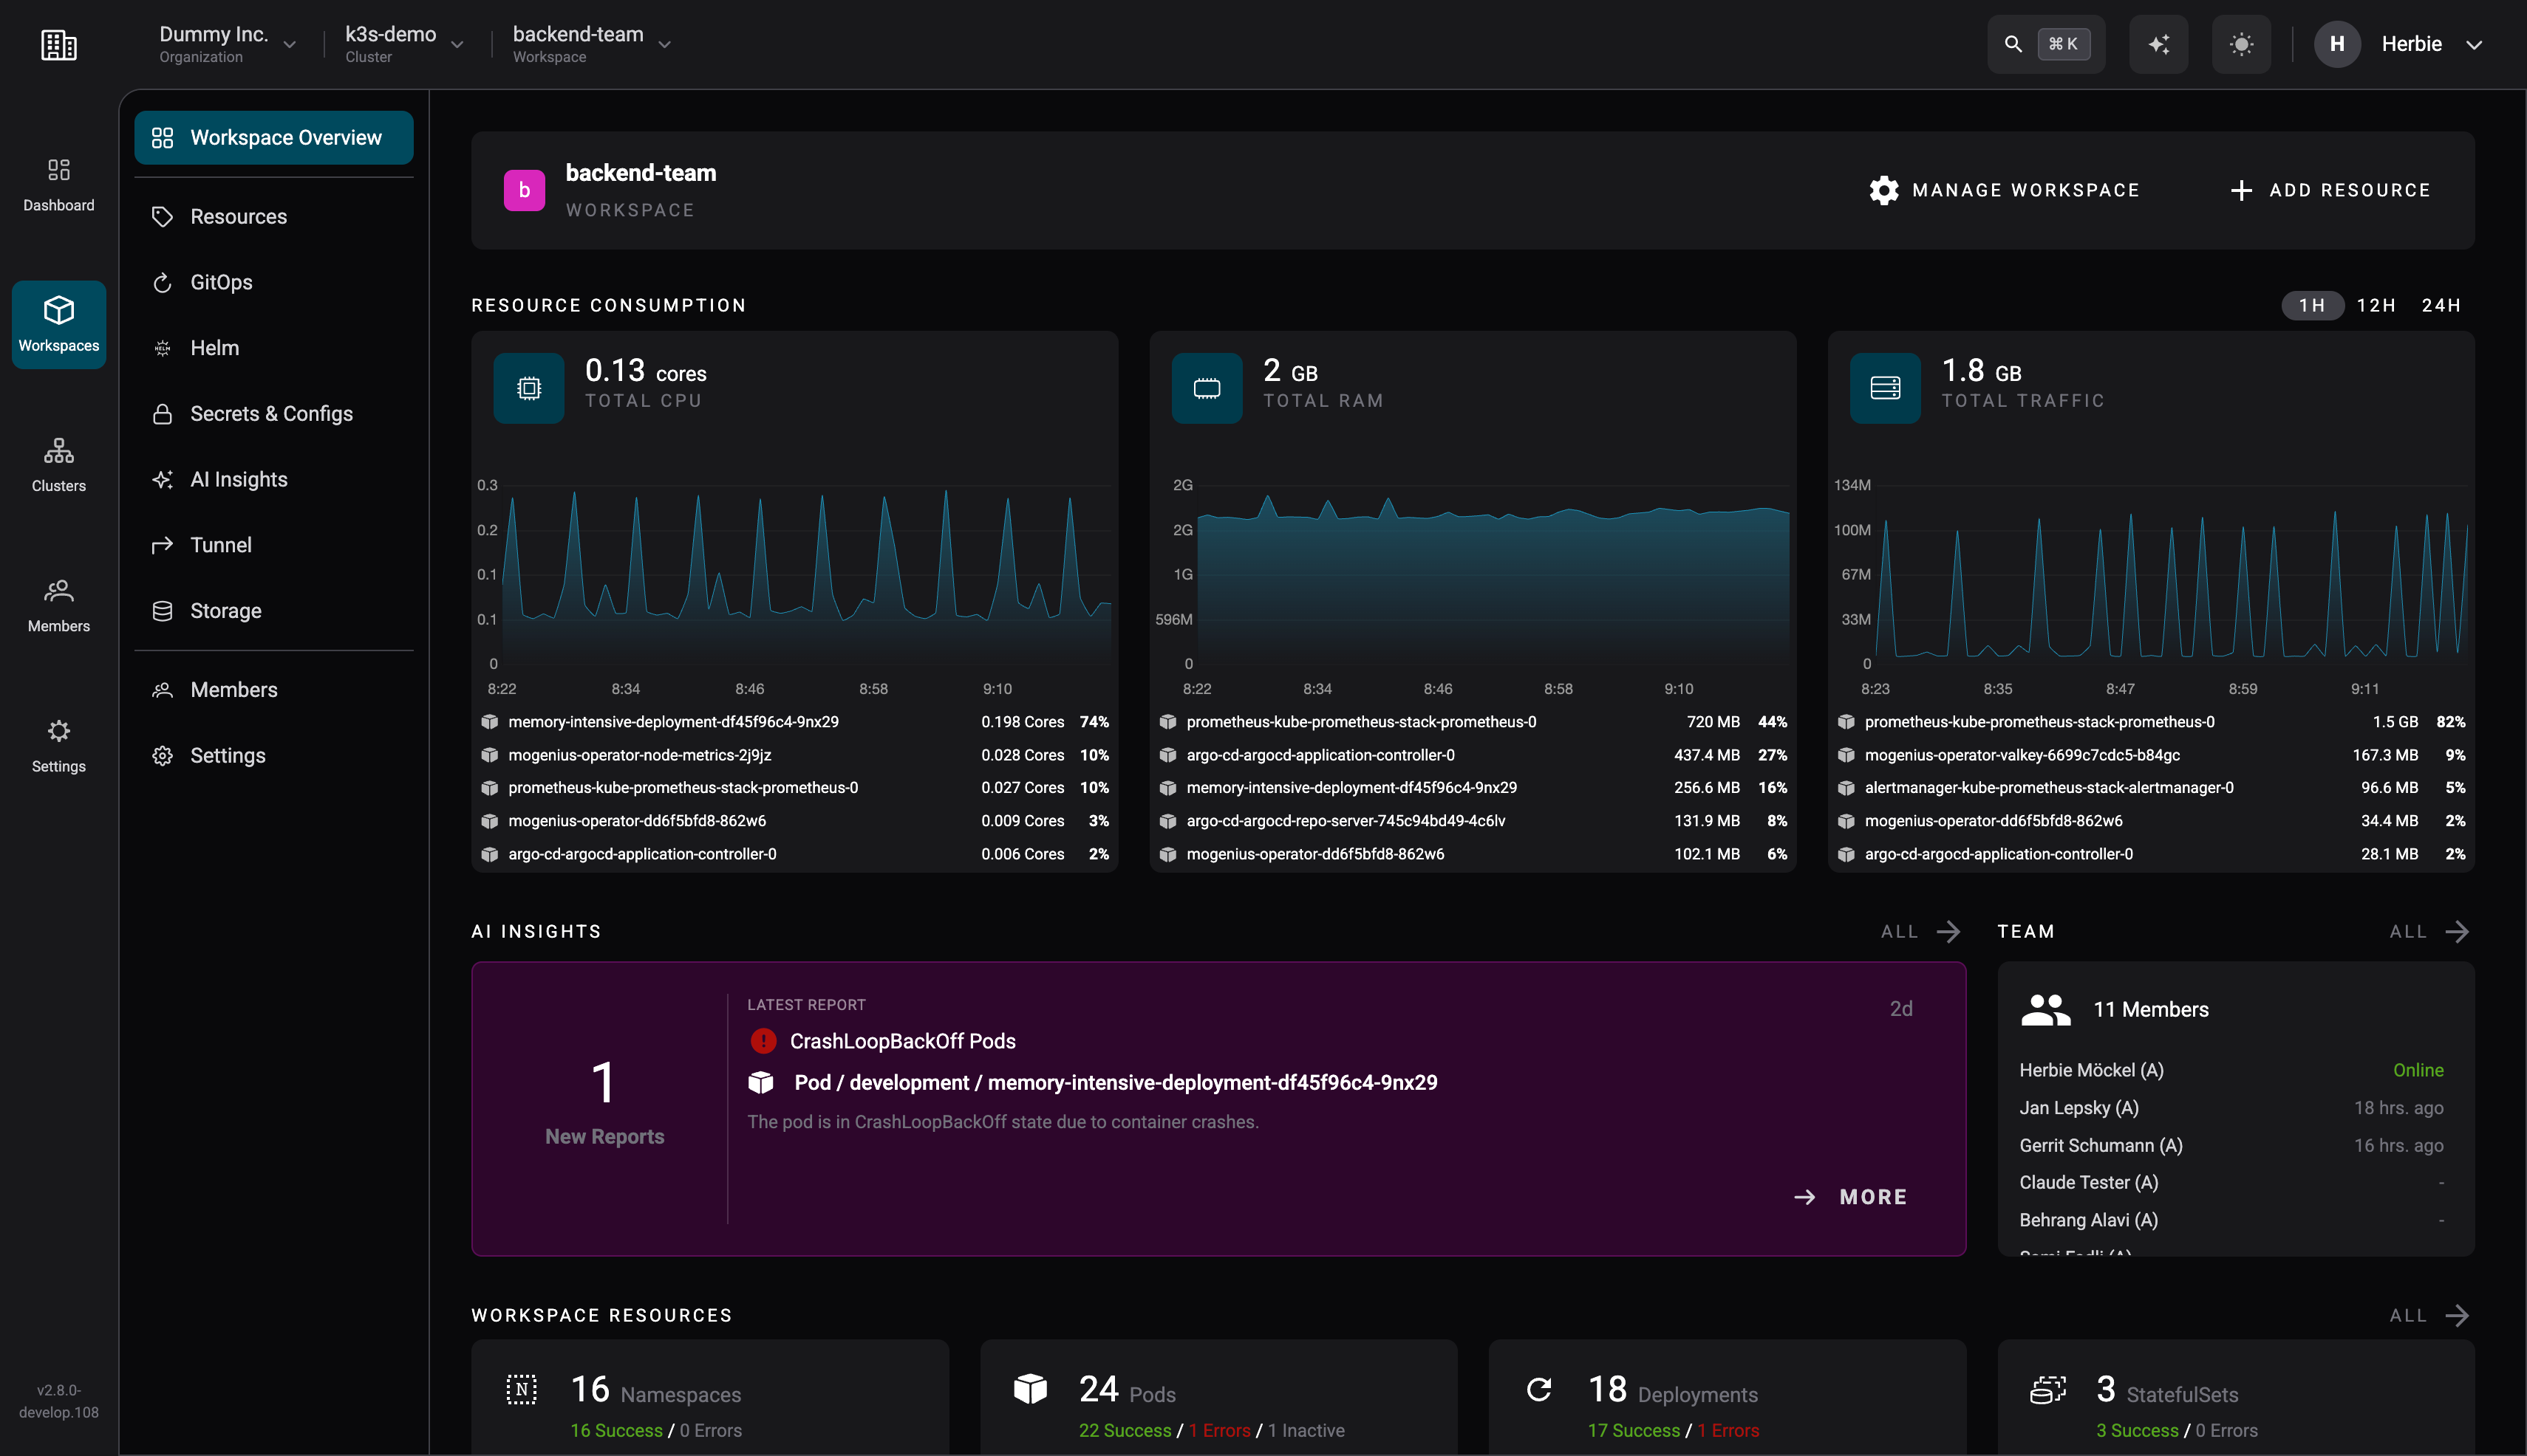Switch resource consumption range to 24H
The width and height of the screenshot is (2527, 1456).
point(2441,306)
